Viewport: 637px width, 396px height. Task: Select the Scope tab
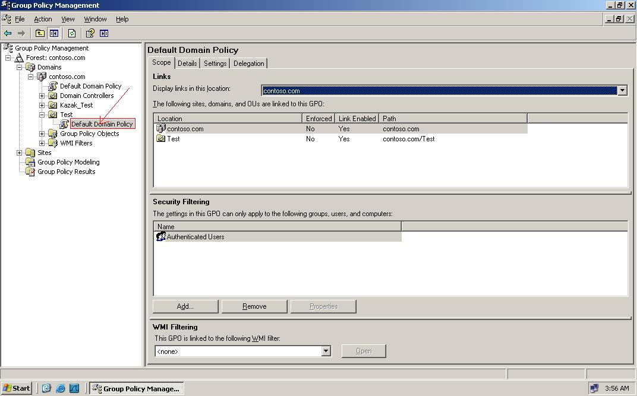(161, 62)
